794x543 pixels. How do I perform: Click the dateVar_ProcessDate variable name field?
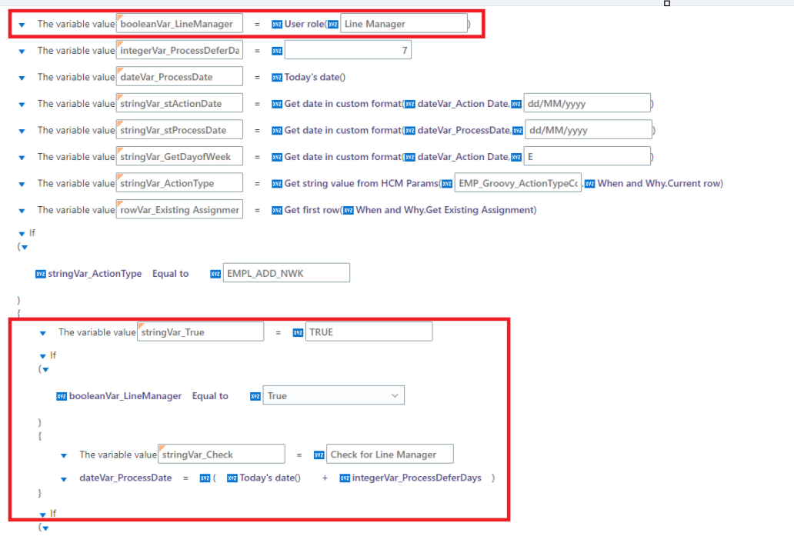(179, 76)
